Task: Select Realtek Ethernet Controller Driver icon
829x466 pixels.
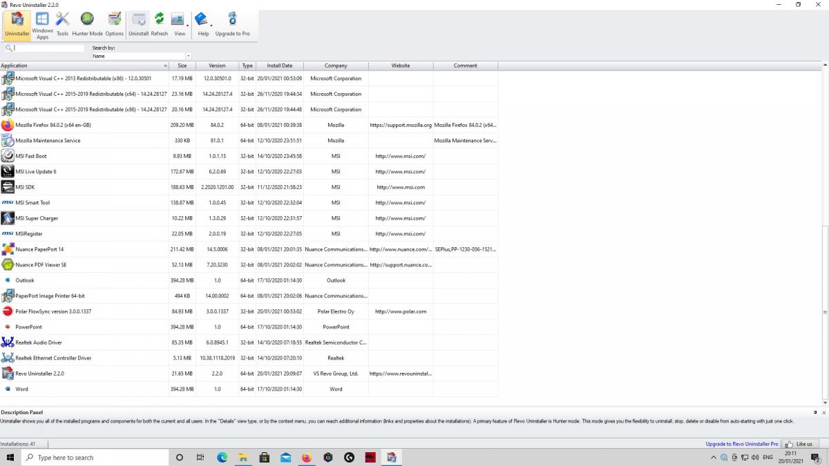Action: (x=8, y=358)
